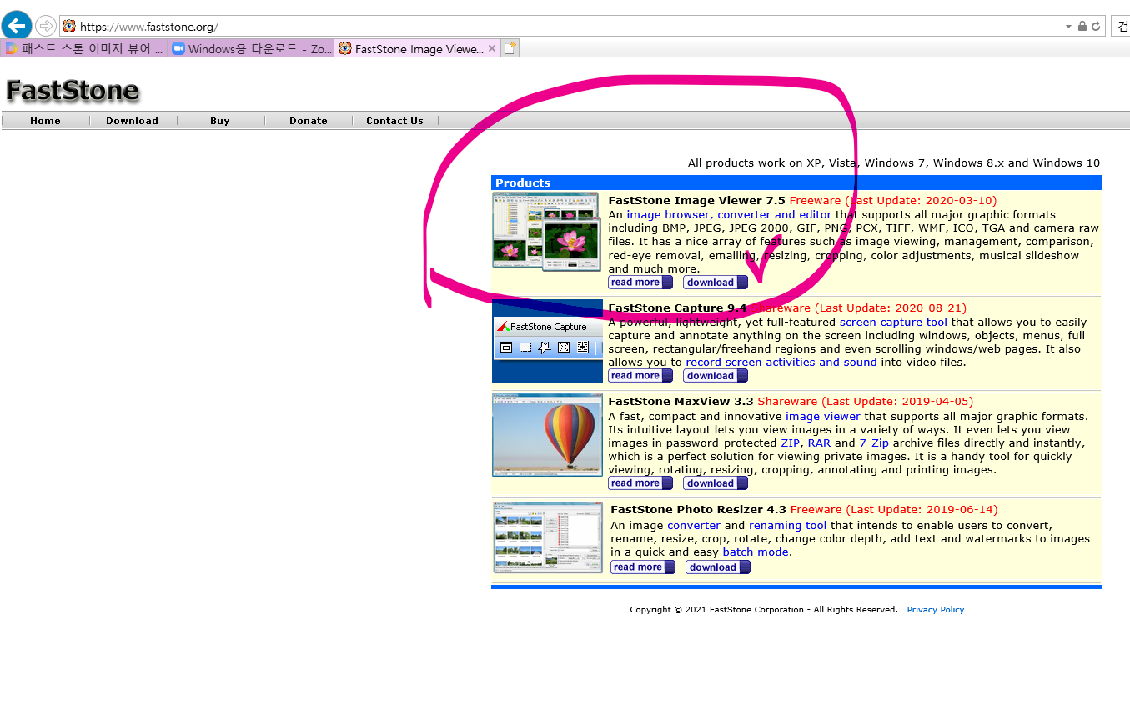1130x705 pixels.
Task: Click the RAR link in MaxView description
Action: click(x=819, y=442)
